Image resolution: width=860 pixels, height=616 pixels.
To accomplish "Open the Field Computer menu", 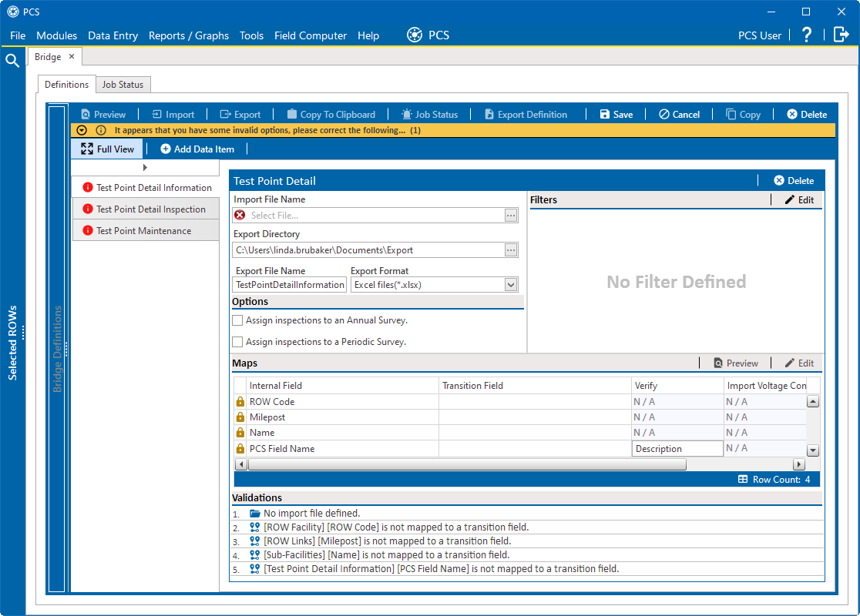I will coord(311,35).
